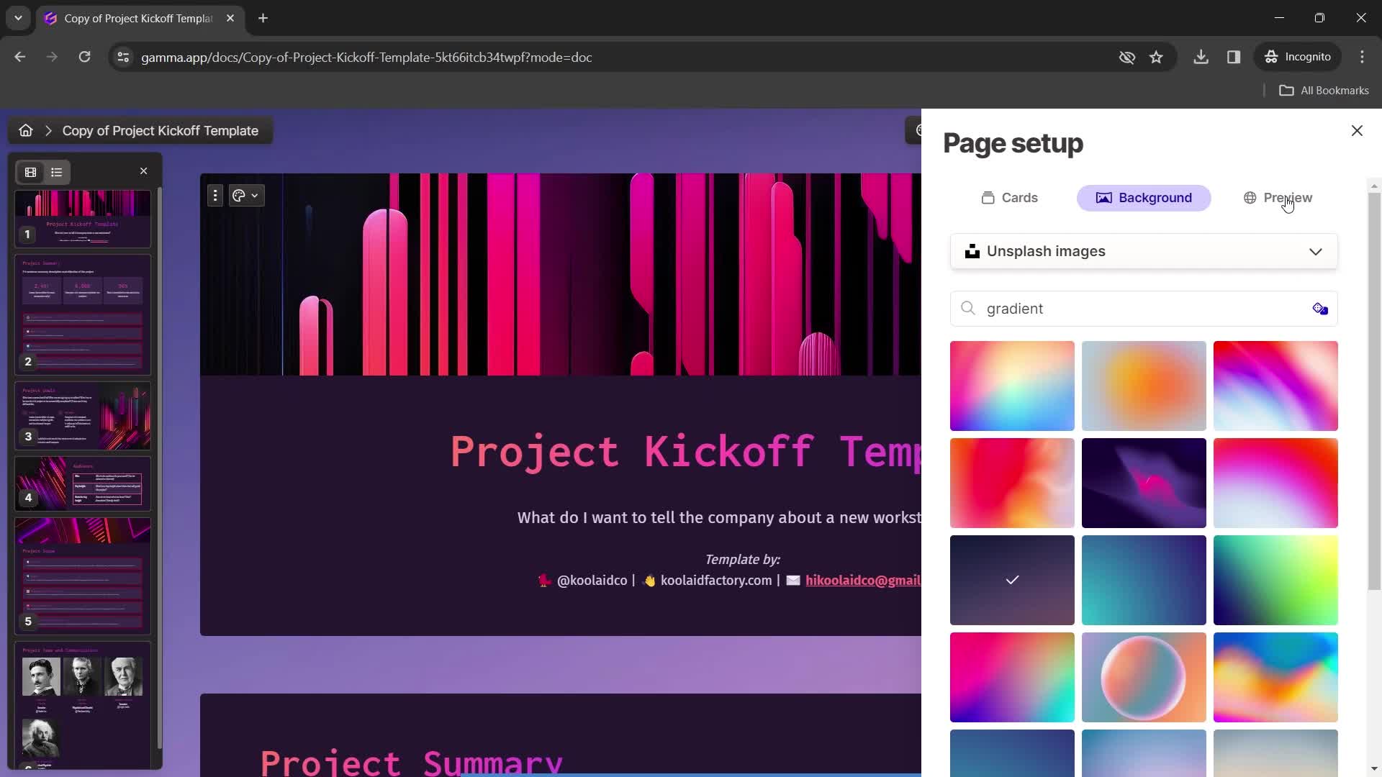Click translate icon in search field
Image resolution: width=1382 pixels, height=777 pixels.
click(x=1320, y=309)
